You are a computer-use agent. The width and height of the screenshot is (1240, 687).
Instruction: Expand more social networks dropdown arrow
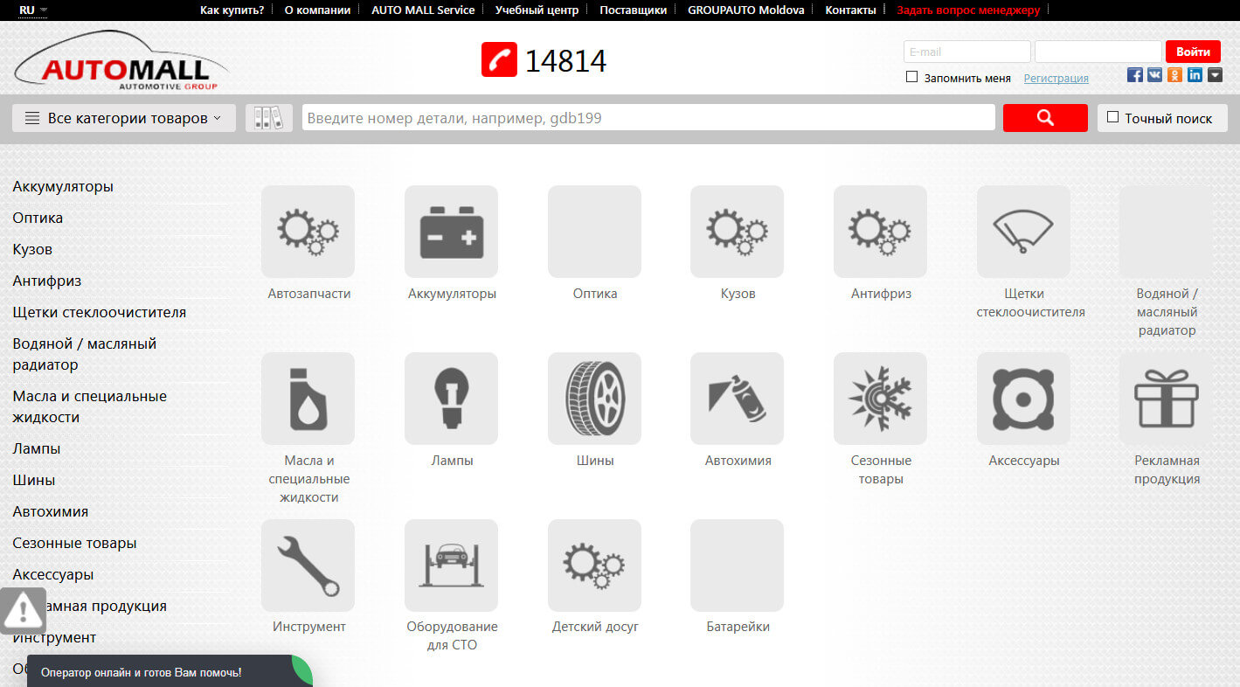(1215, 75)
